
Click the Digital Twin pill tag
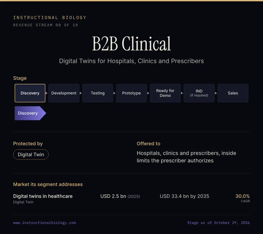point(31,154)
